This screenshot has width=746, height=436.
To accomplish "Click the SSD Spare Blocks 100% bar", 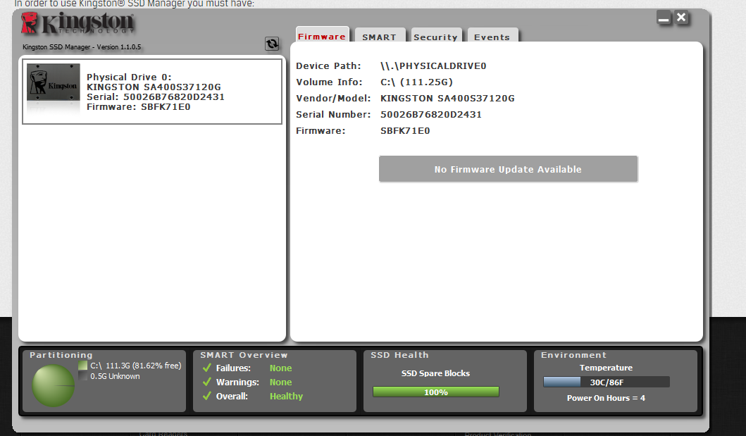I will 436,392.
